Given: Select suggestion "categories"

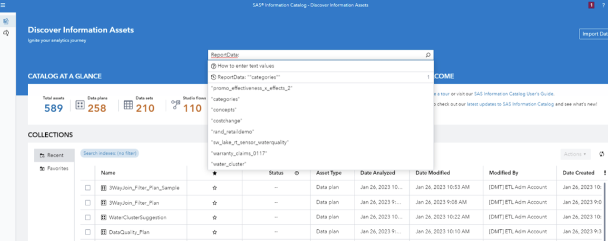Looking at the screenshot, I should 321,99.
